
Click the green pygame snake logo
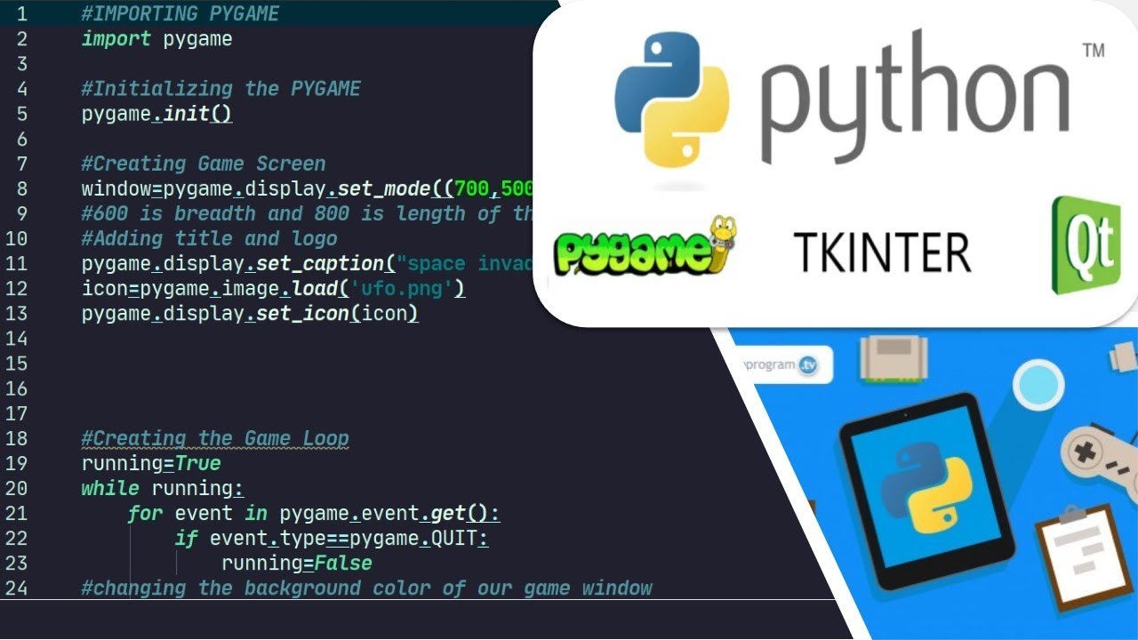pyautogui.click(x=647, y=247)
